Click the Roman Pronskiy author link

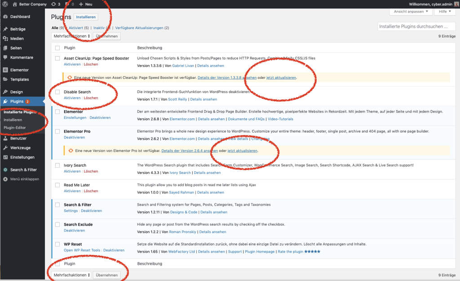coord(182,232)
